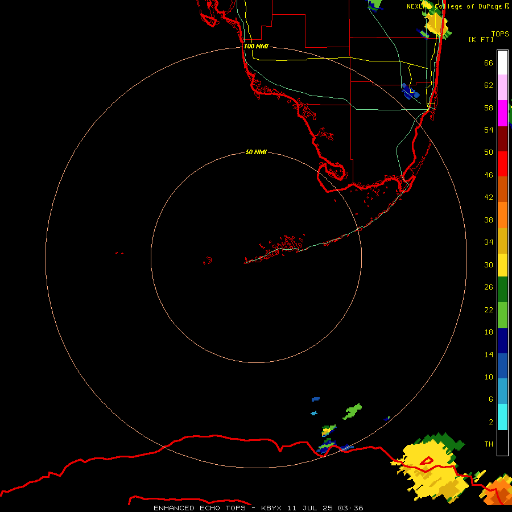
Task: Click the legend value 66
Action: pyautogui.click(x=489, y=63)
